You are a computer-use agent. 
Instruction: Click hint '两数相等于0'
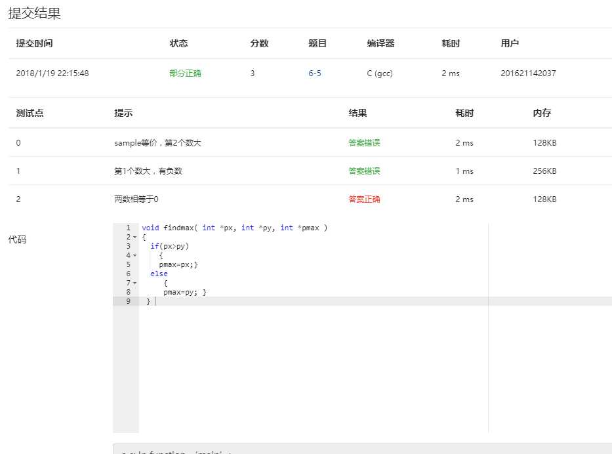[136, 199]
